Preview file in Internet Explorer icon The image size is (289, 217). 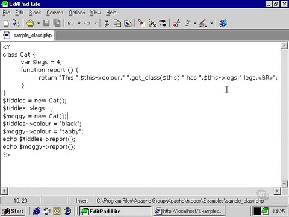point(223,24)
